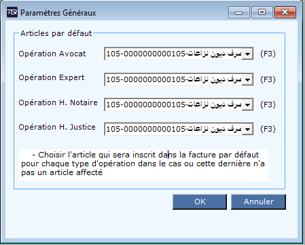Click the Articles par défaut group label
305x245 pixels.
click(x=56, y=33)
